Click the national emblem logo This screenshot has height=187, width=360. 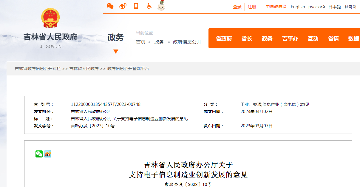tap(50, 18)
